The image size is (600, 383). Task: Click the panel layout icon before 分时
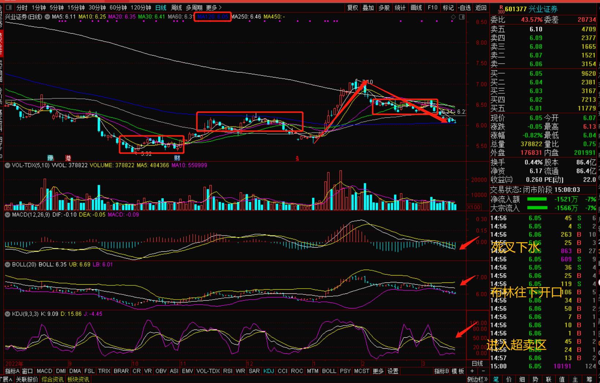click(9, 8)
